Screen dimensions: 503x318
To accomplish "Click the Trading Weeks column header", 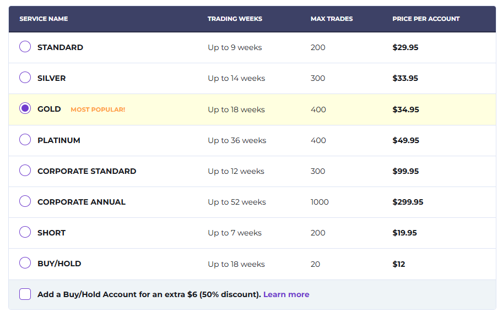I will (235, 19).
